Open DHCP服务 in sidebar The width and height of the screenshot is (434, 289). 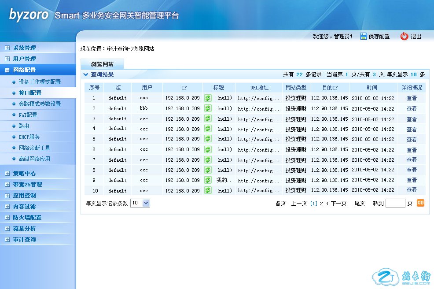29,137
